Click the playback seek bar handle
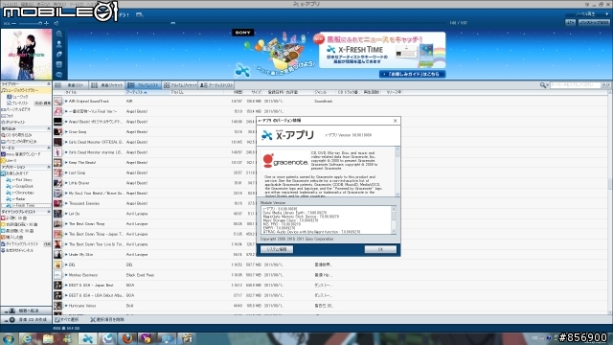This screenshot has height=345, width=613. [x=172, y=23]
